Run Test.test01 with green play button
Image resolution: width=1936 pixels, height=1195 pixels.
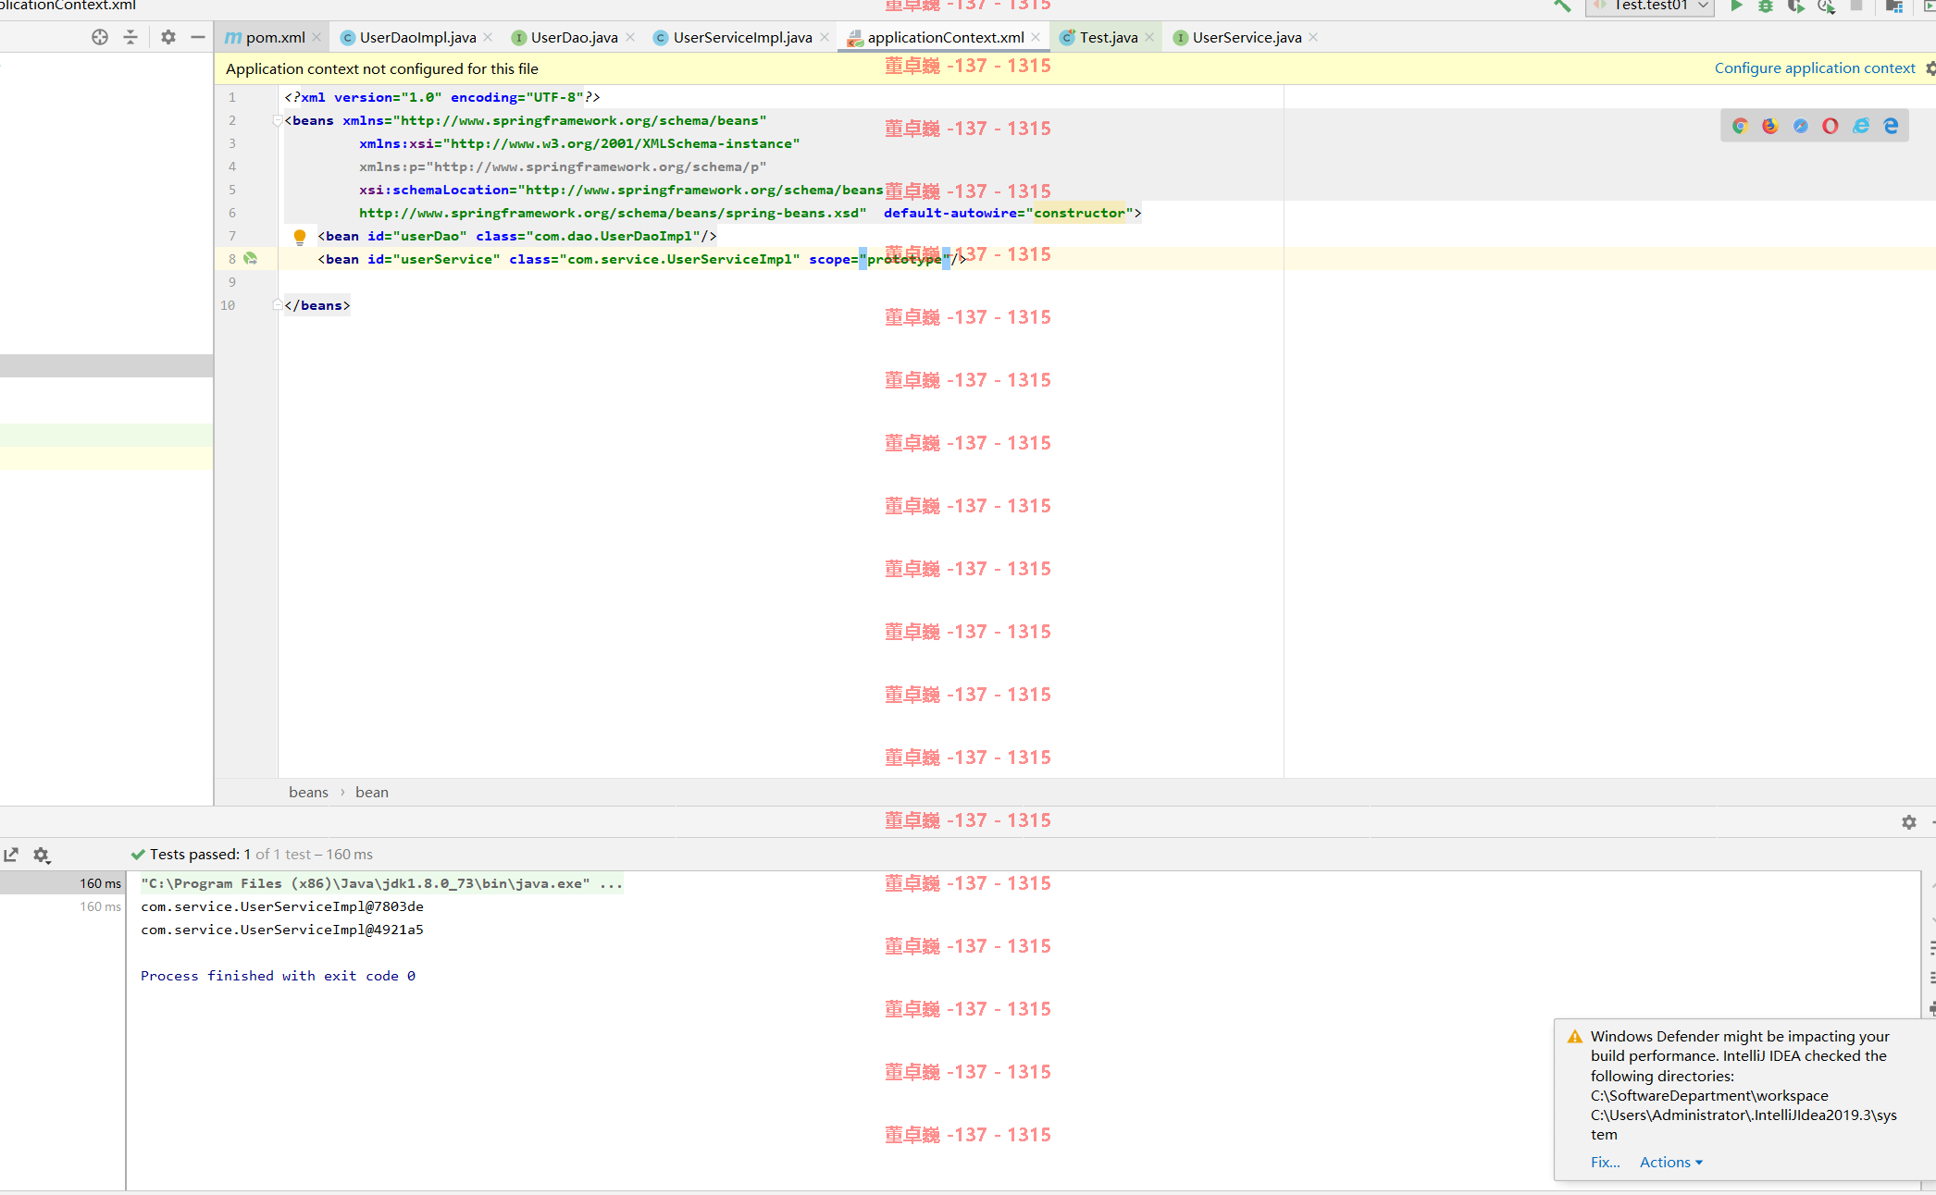point(1736,6)
